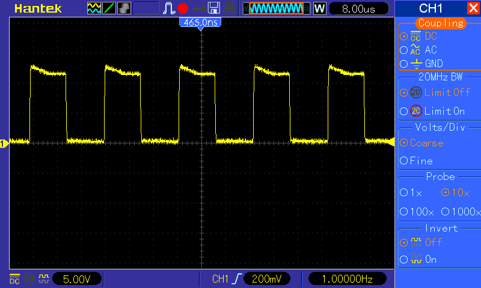Select Fine Volts/Div adjustment
The width and height of the screenshot is (481, 288).
(x=403, y=160)
